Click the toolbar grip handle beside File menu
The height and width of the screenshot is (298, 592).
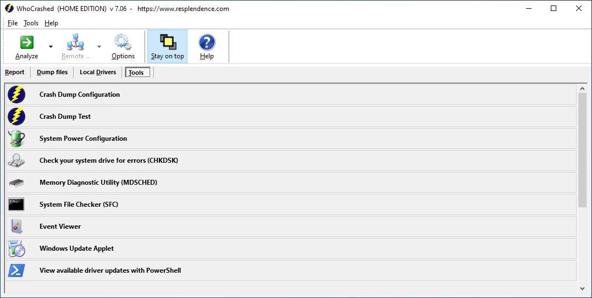point(4,23)
